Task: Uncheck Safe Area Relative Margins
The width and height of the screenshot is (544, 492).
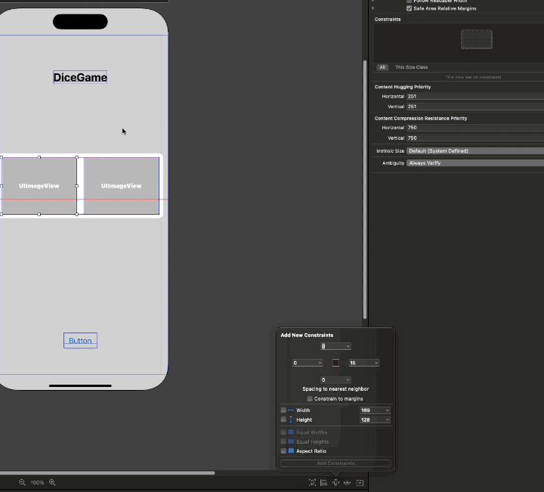Action: [x=410, y=8]
